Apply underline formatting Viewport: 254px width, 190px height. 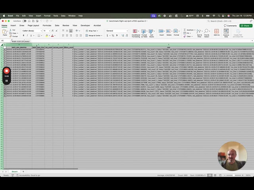(31, 35)
